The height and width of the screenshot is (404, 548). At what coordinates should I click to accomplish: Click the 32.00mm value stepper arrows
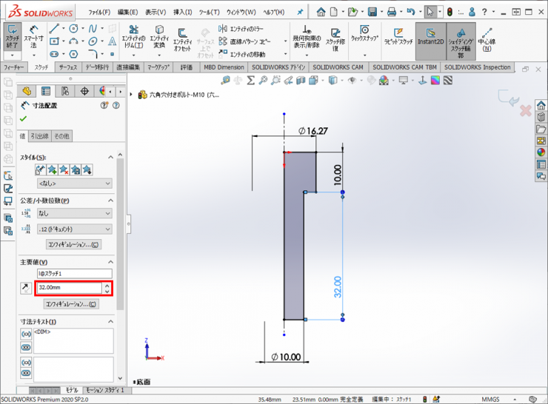coord(107,288)
